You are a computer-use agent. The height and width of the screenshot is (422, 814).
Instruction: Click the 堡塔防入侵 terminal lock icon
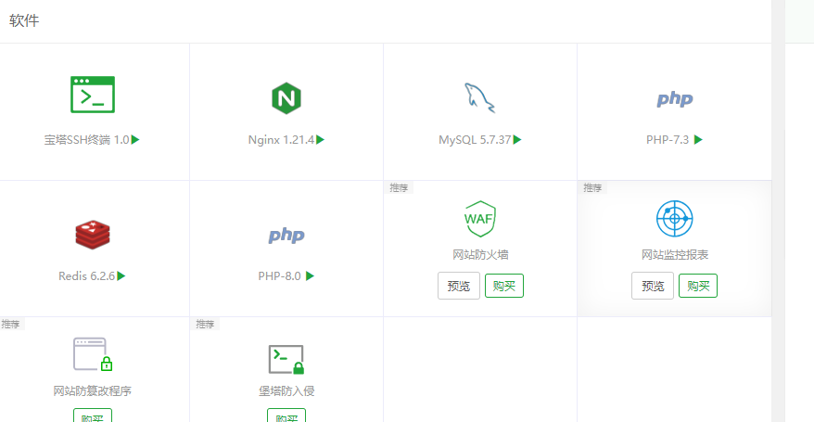(x=286, y=359)
